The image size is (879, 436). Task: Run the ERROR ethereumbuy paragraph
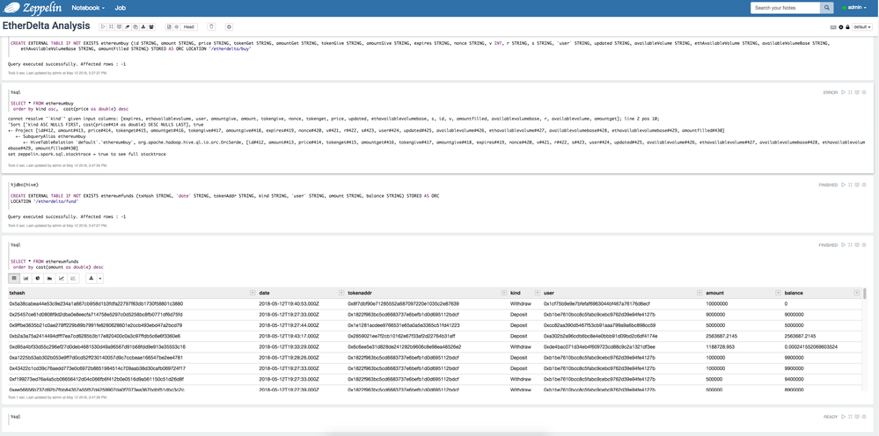(843, 92)
